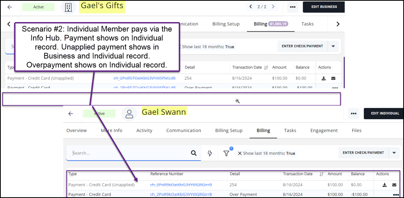Screen dimensions: 404x198
Task: Open the three-dot menu beside Edit Business
Action: tap(293, 7)
